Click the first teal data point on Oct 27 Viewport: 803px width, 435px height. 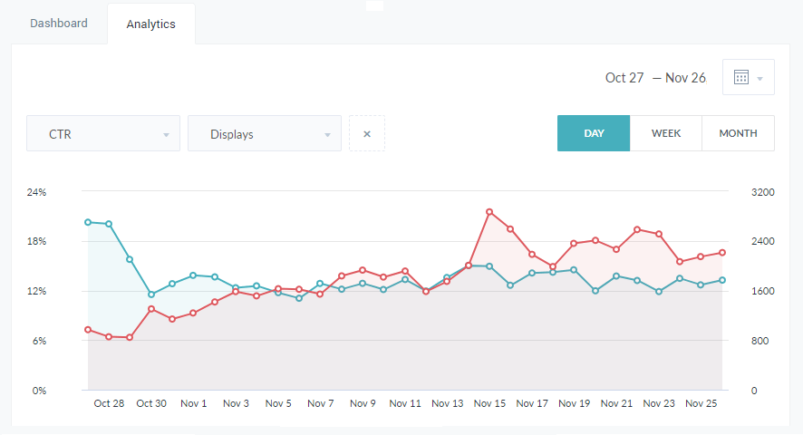point(88,222)
